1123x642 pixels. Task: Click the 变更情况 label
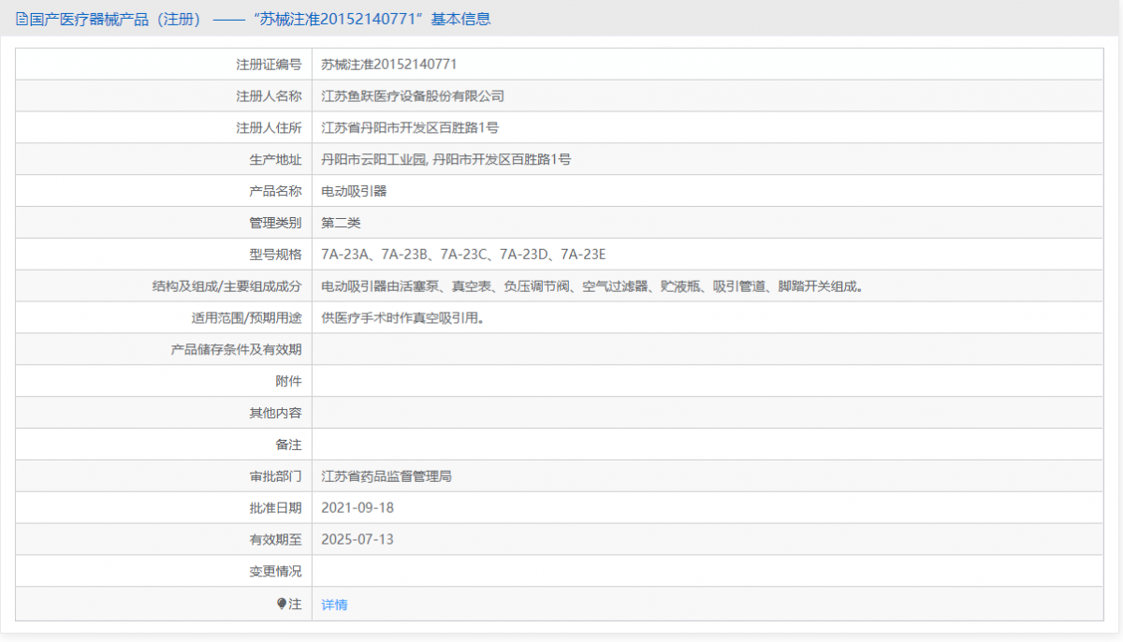(275, 572)
